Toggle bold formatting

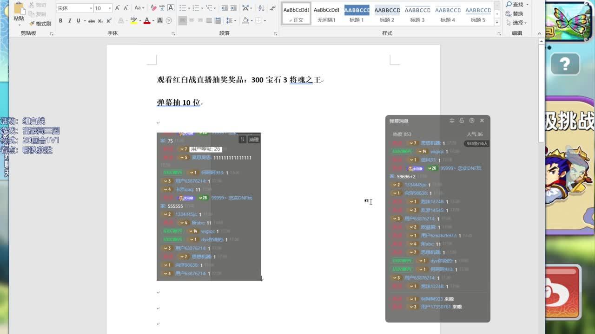pyautogui.click(x=60, y=21)
